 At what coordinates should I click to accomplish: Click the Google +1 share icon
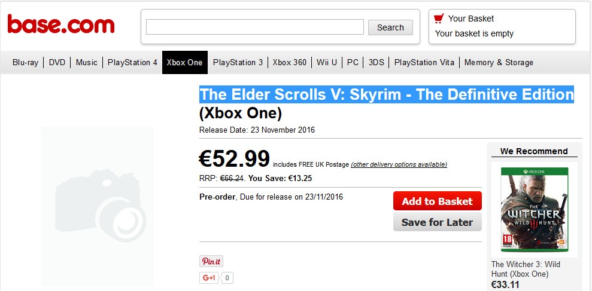(x=209, y=278)
